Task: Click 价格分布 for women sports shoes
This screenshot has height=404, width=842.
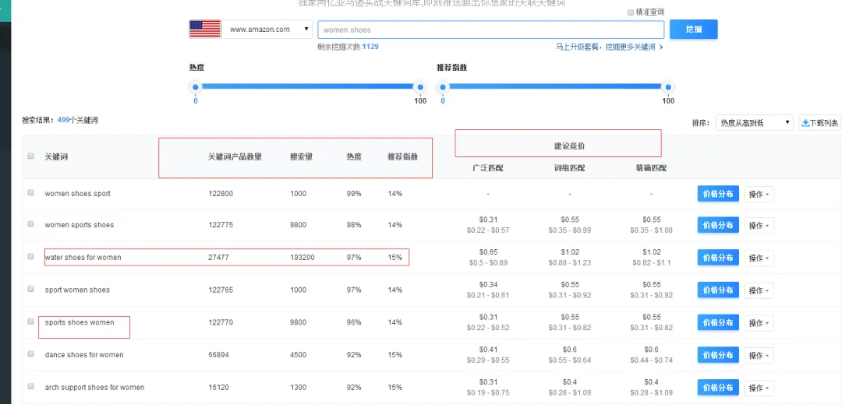Action: click(x=718, y=225)
